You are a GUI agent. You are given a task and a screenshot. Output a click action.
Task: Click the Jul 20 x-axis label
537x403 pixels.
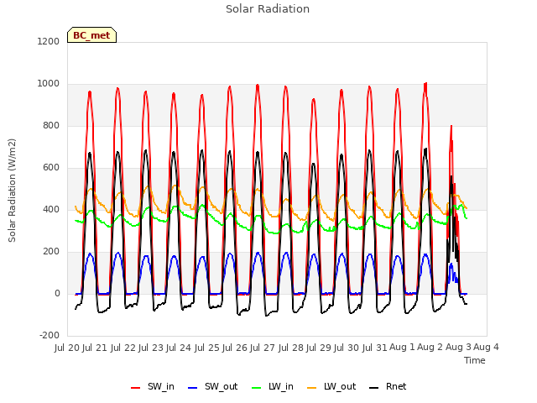[x=67, y=348]
